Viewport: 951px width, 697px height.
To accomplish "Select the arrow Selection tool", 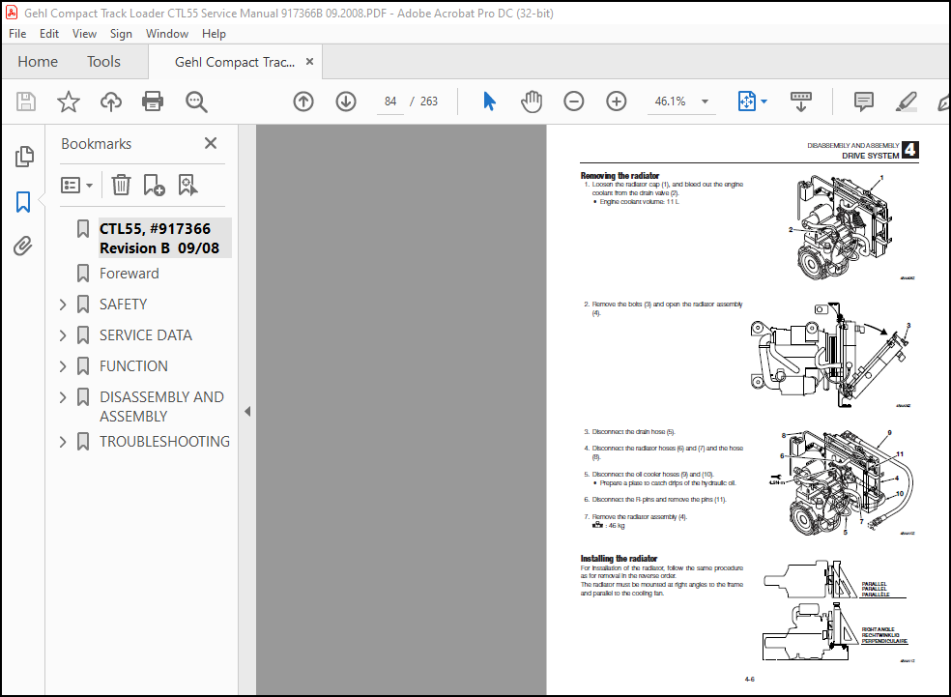I will tap(489, 102).
